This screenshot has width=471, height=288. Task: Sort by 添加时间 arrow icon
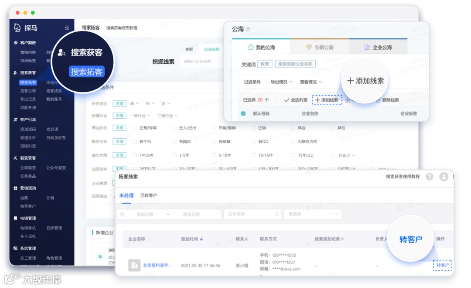click(201, 239)
